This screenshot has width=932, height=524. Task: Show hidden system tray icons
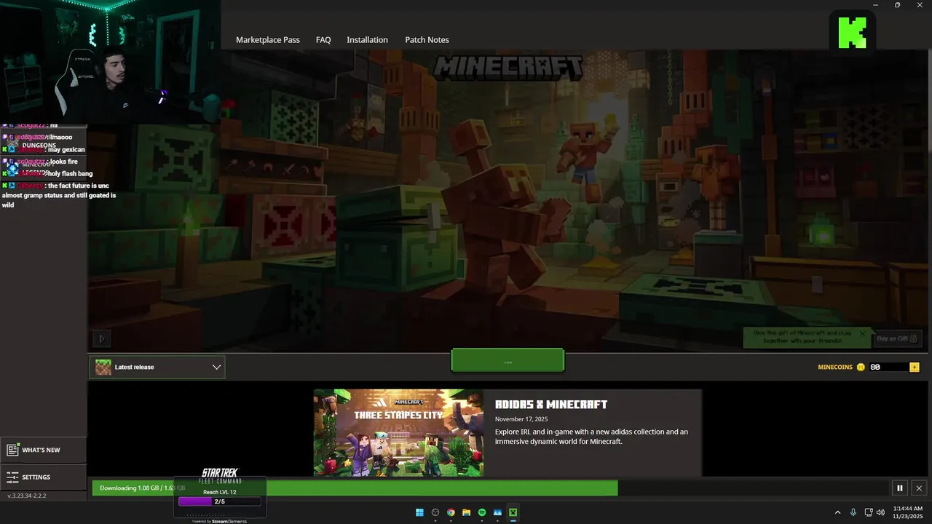click(x=837, y=512)
